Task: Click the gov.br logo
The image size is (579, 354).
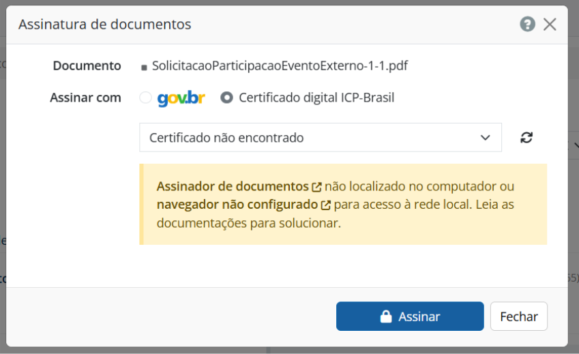Action: (181, 98)
